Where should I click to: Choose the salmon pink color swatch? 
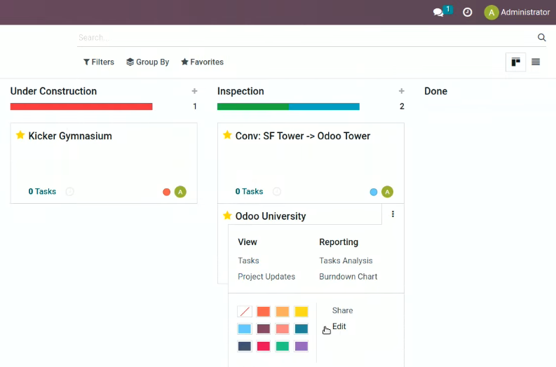pos(283,328)
